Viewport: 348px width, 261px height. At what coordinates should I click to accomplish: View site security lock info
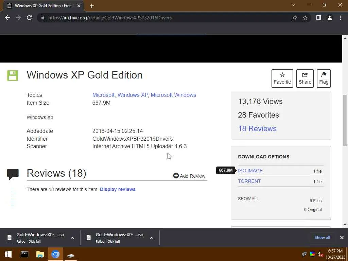click(43, 18)
